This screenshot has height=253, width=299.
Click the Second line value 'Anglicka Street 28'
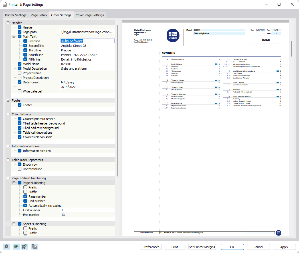tap(74, 46)
